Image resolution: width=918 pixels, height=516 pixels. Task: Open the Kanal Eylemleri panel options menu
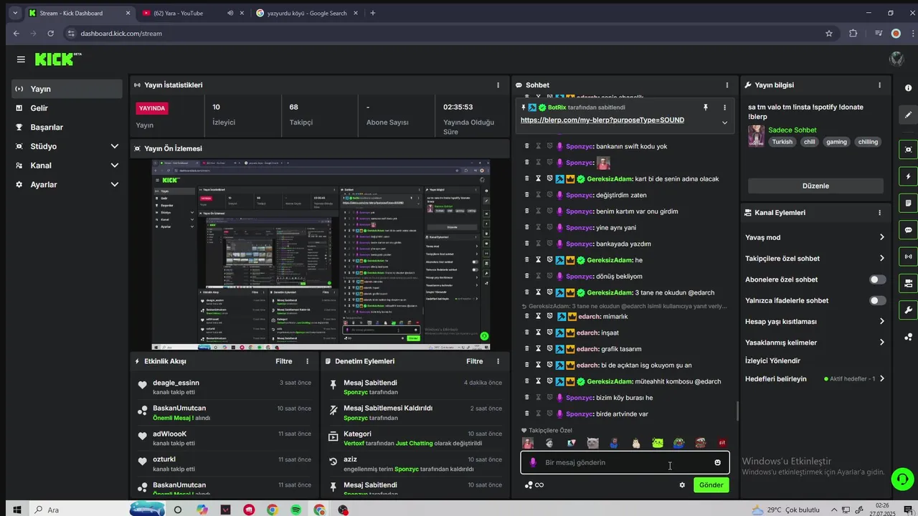(880, 213)
